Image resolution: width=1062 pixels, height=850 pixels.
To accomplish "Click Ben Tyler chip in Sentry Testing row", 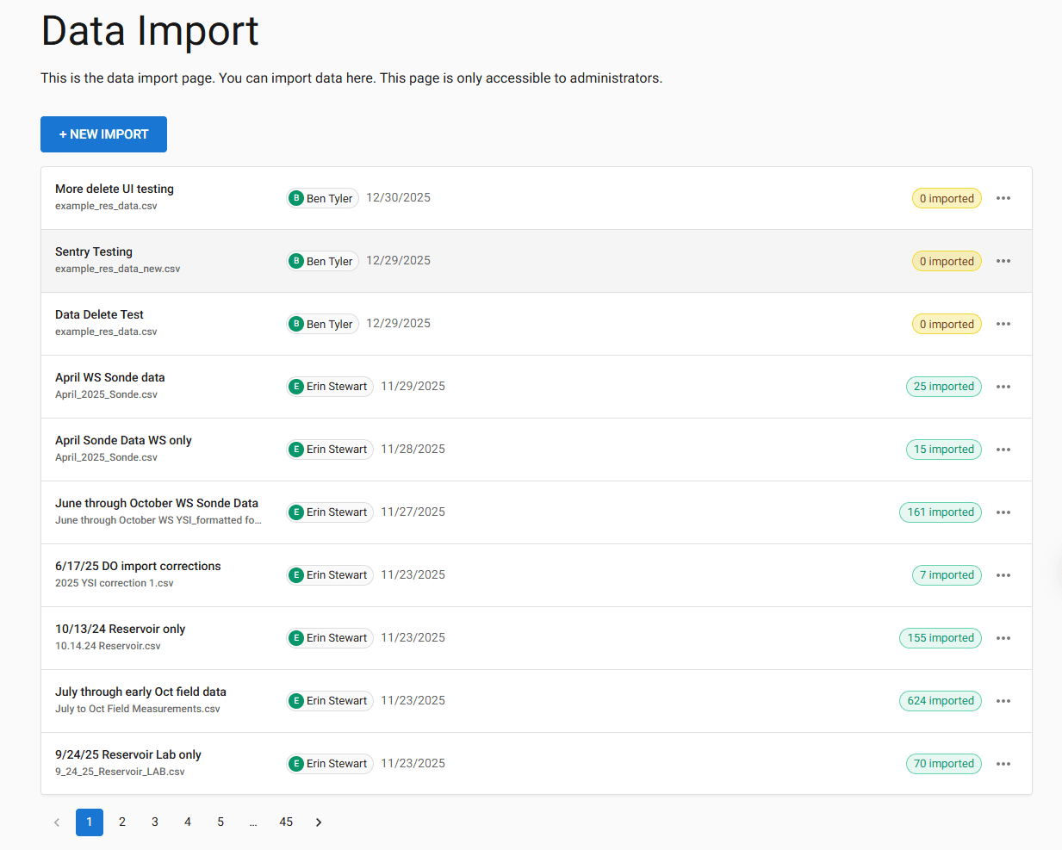I will [323, 261].
